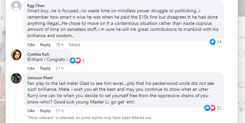View the 52 reactions on Johnson Plant's comment
The height and width of the screenshot is (123, 245).
[x=214, y=108]
